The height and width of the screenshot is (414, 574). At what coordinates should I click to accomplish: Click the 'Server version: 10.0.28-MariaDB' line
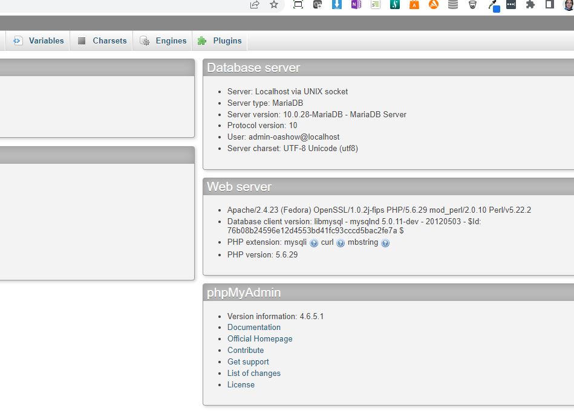point(317,114)
